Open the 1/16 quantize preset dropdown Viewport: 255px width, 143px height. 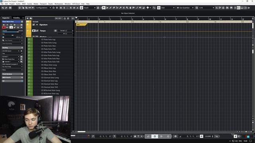point(206,8)
